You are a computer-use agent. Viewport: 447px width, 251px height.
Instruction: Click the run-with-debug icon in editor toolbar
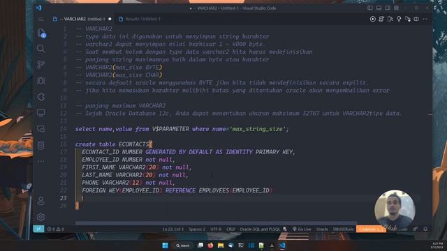[x=408, y=19]
